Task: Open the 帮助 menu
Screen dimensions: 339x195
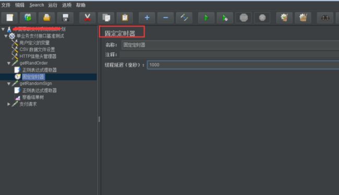Action: 81,5
